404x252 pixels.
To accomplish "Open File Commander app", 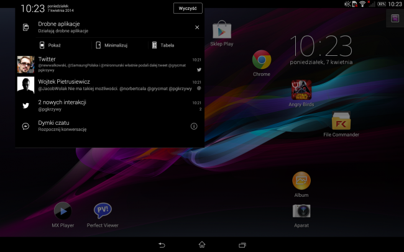I will click(341, 124).
